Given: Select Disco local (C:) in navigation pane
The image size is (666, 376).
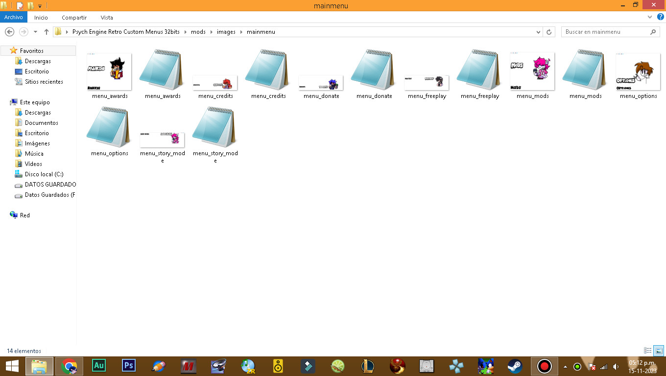Looking at the screenshot, I should [44, 174].
